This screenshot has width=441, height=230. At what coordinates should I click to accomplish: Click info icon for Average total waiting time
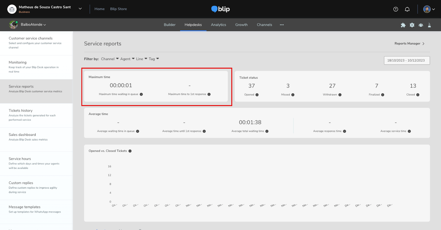[267, 131]
